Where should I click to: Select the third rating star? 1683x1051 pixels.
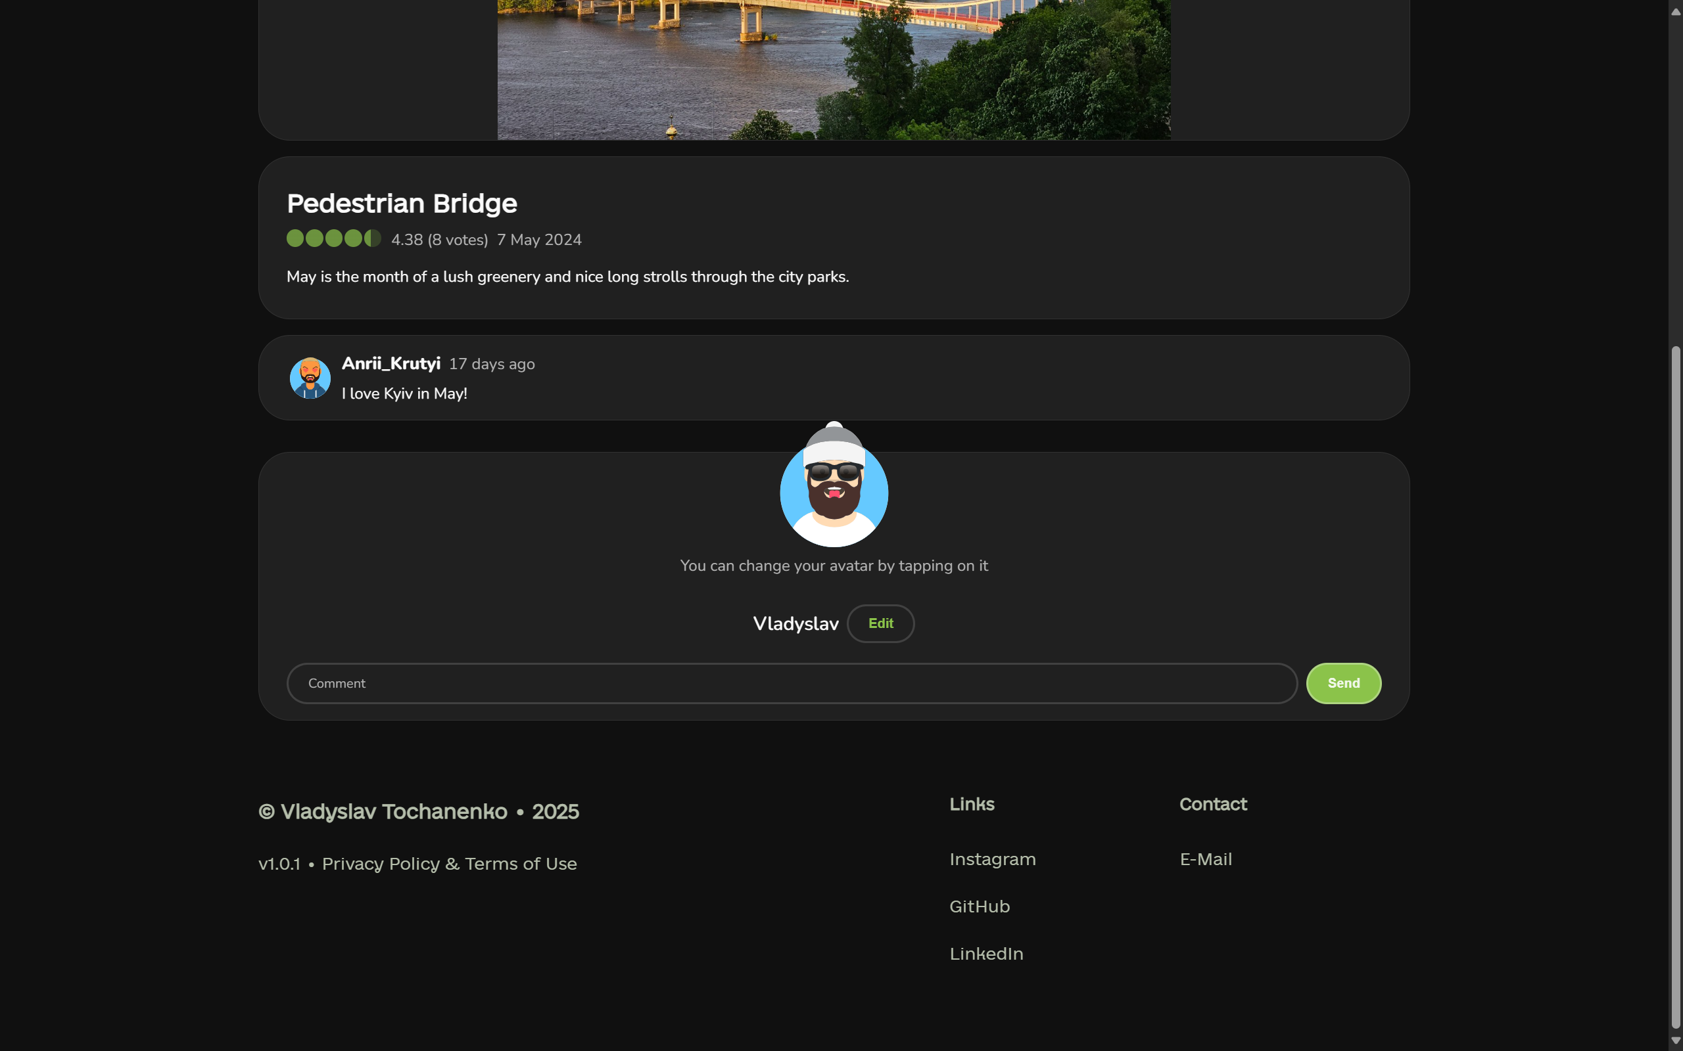334,238
